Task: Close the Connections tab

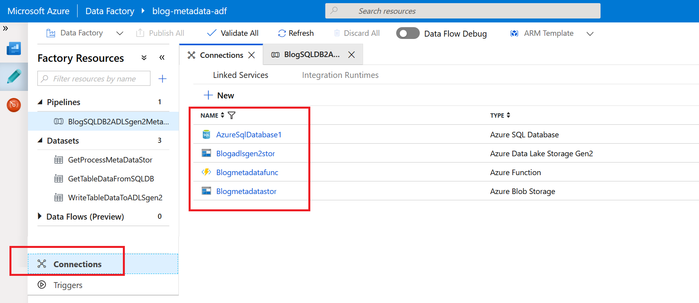Action: (252, 55)
